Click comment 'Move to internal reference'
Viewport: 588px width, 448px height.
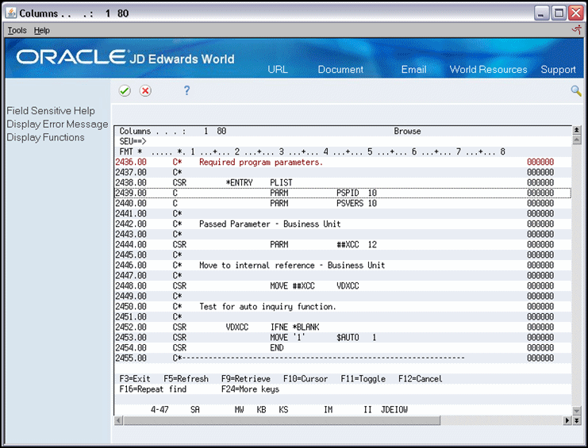(x=257, y=265)
